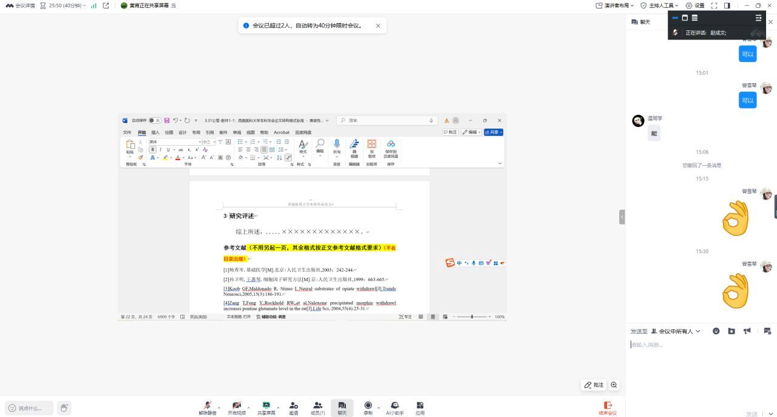
Task: Toggle Italic (I) in Word ribbon
Action: 160,149
